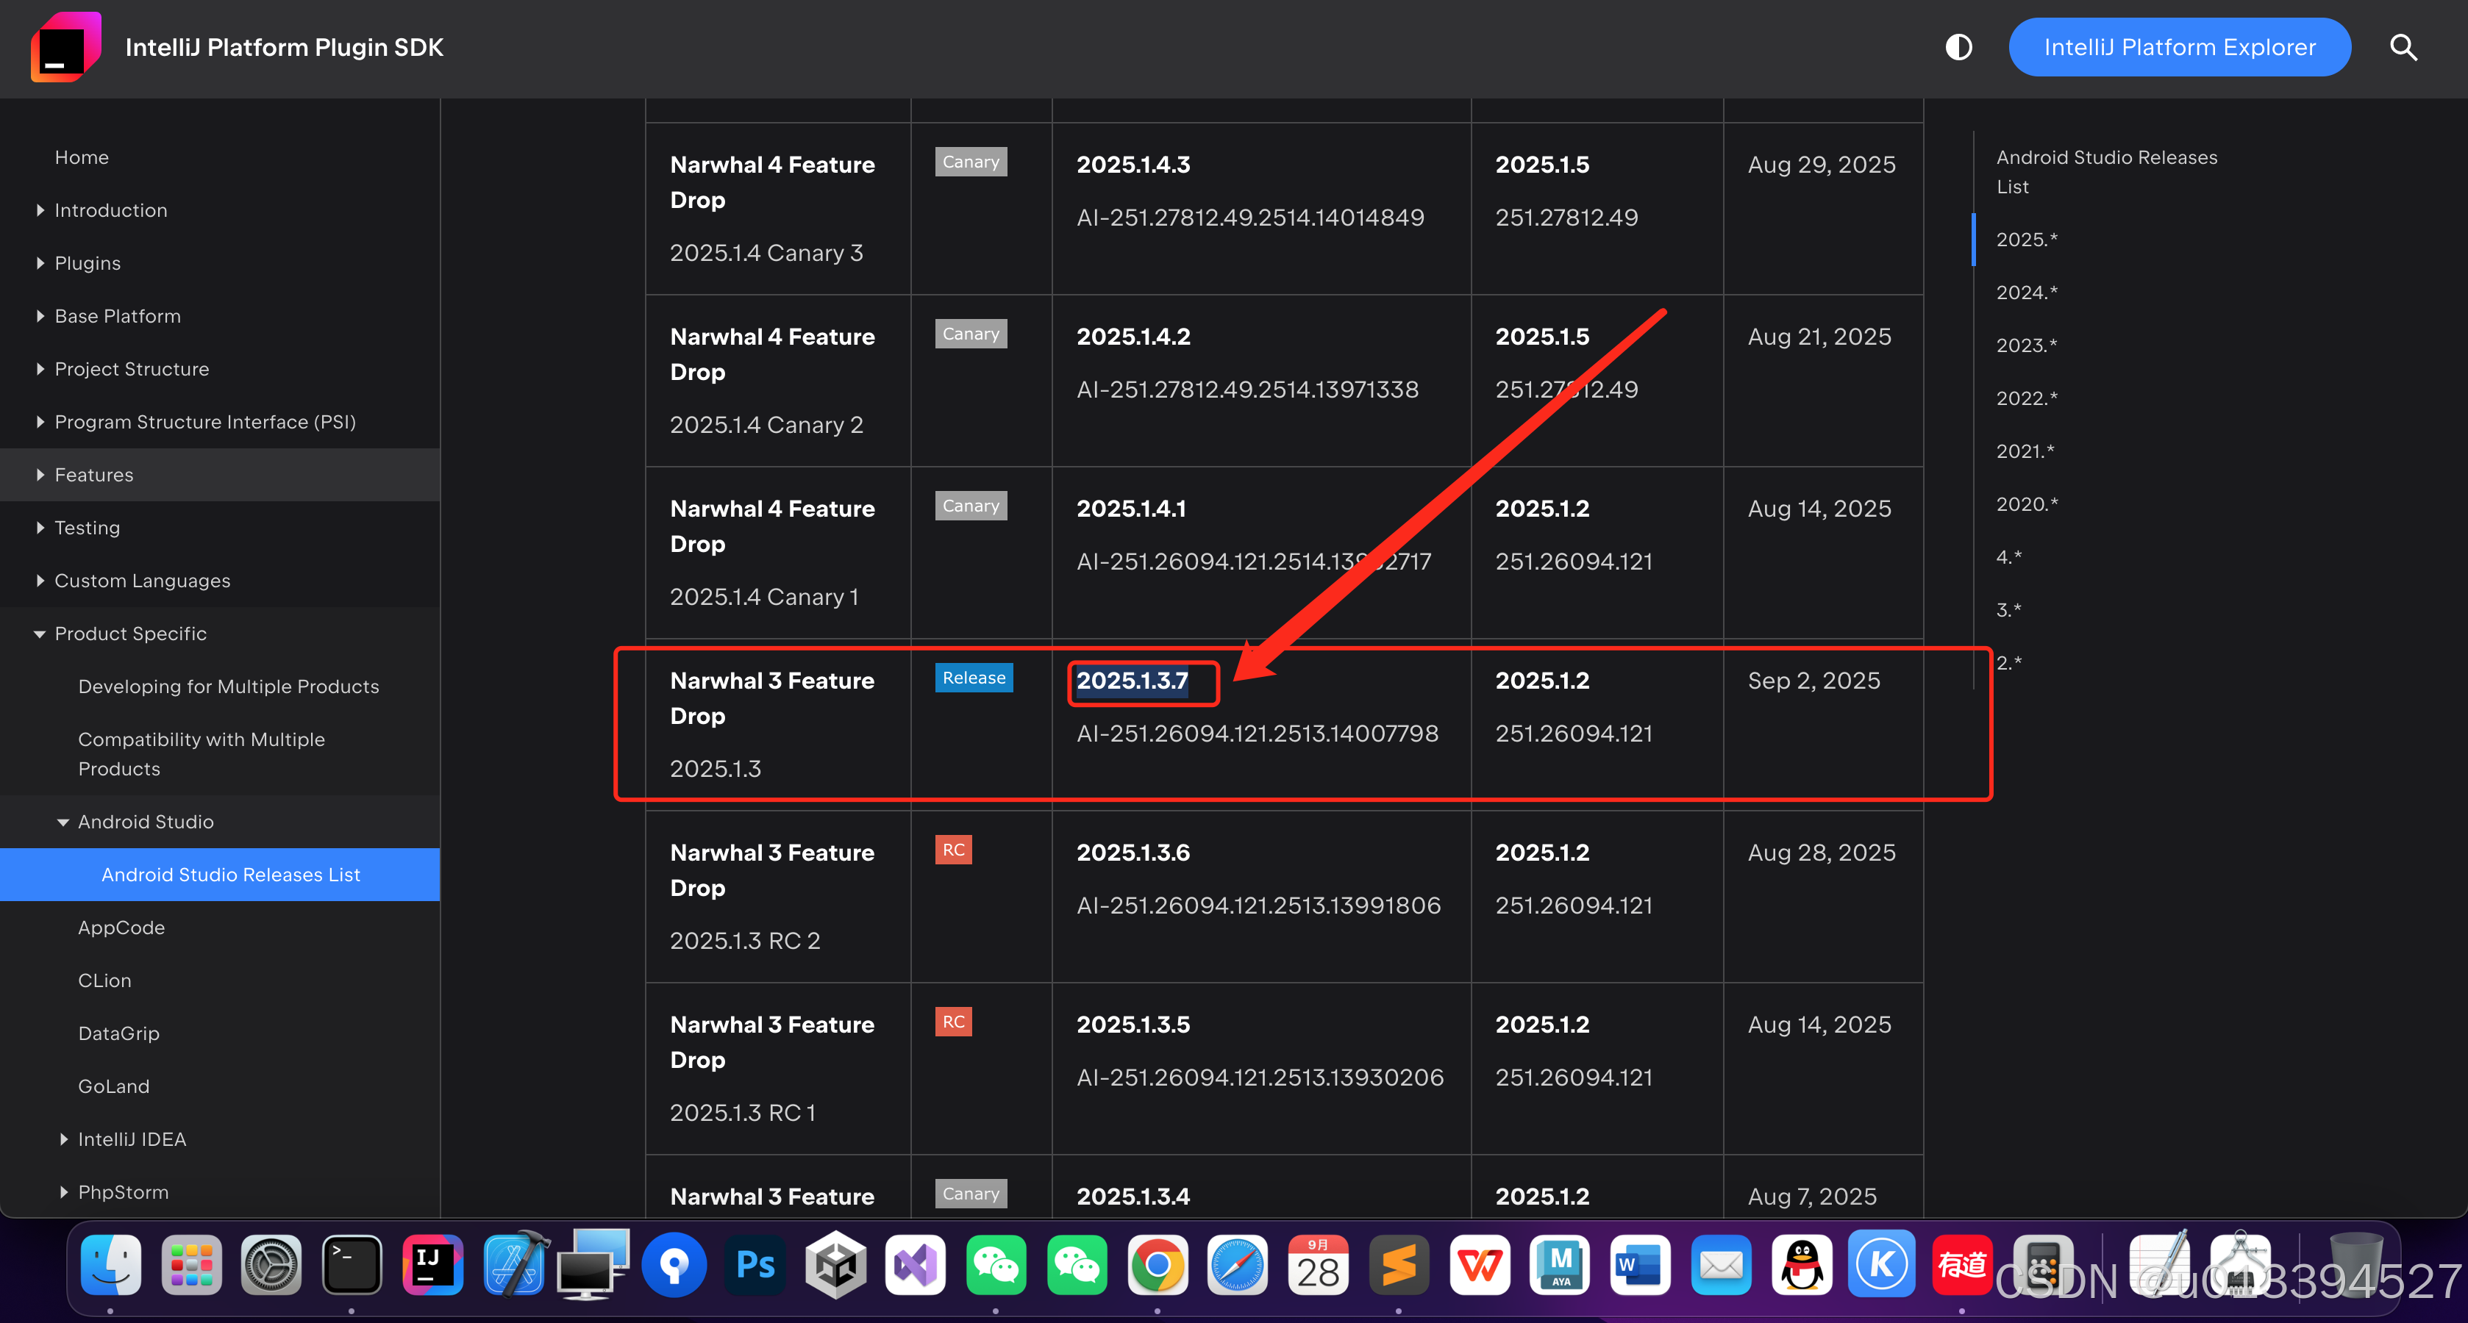The image size is (2468, 1323).
Task: Launch Visual Studio from the dock
Action: 916,1265
